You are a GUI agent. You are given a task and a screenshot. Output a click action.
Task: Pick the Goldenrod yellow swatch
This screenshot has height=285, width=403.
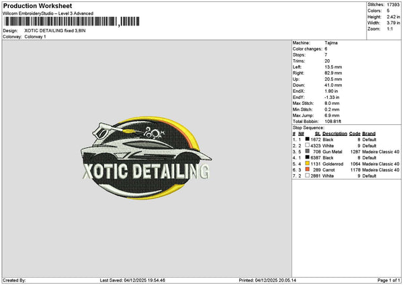tap(308, 163)
